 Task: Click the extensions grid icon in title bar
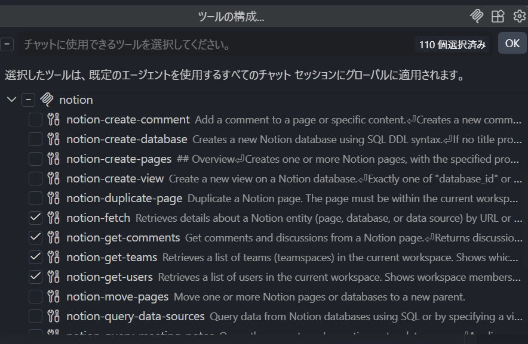(498, 16)
